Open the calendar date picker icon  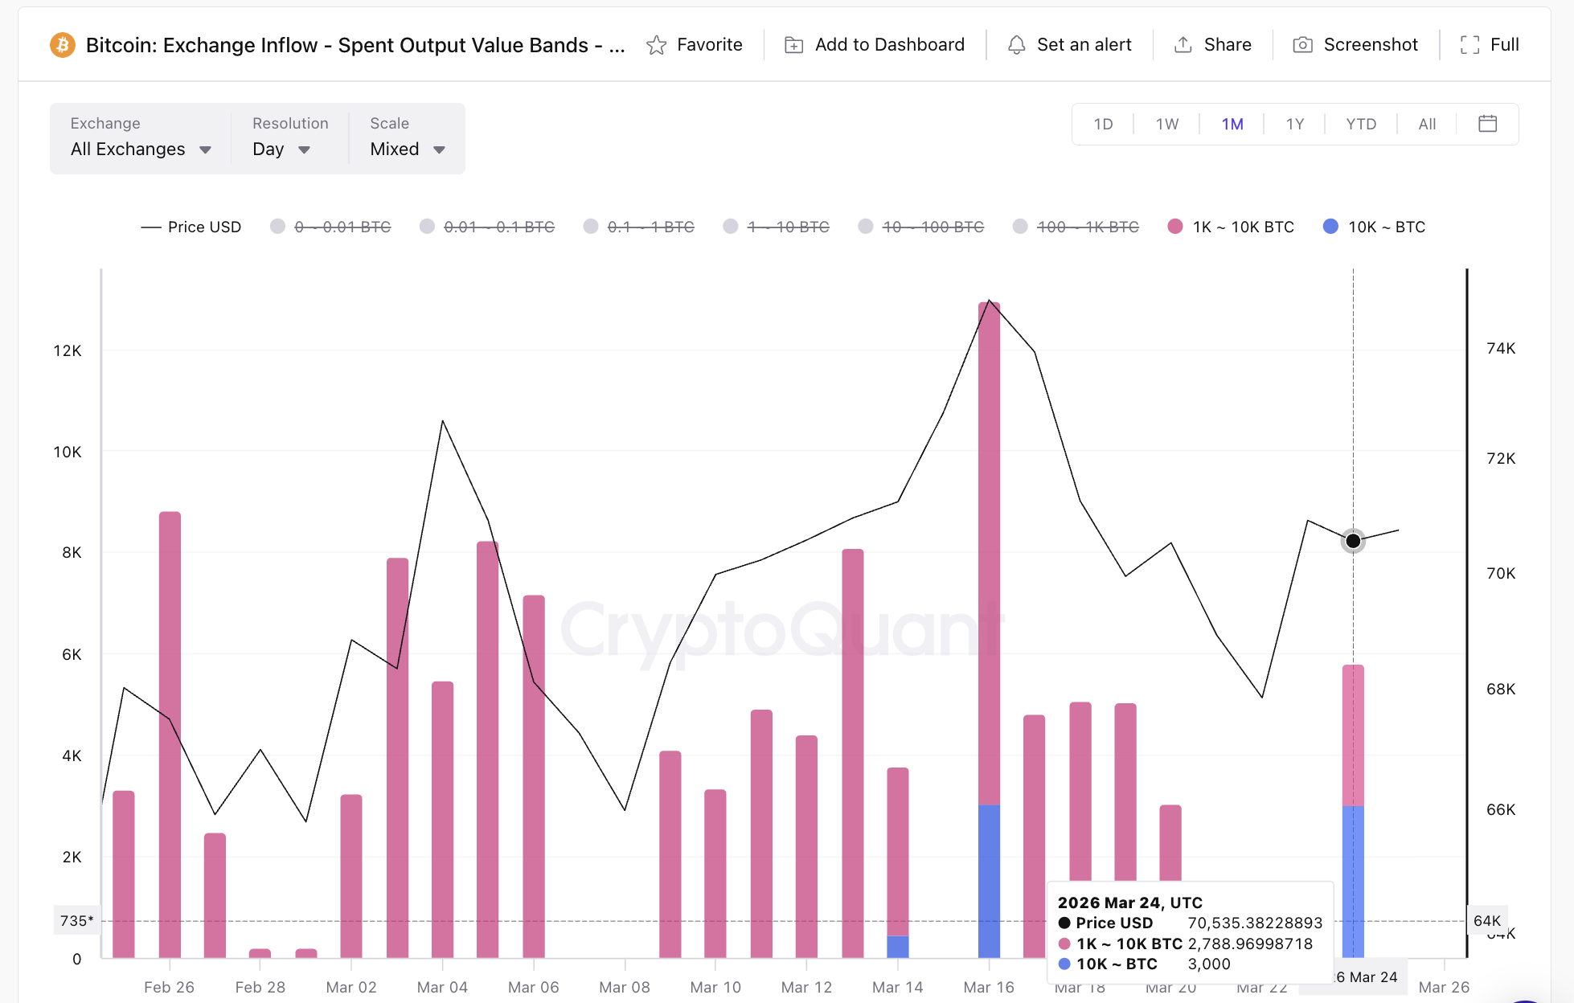click(1487, 124)
